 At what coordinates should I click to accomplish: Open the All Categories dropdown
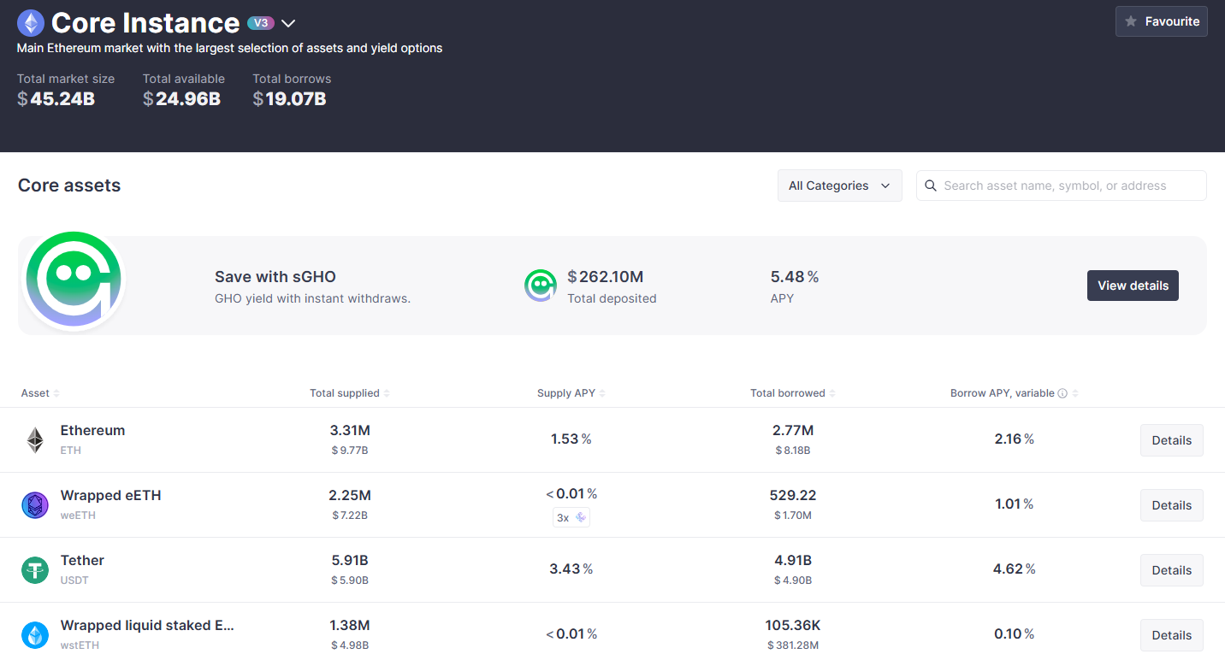pyautogui.click(x=839, y=186)
